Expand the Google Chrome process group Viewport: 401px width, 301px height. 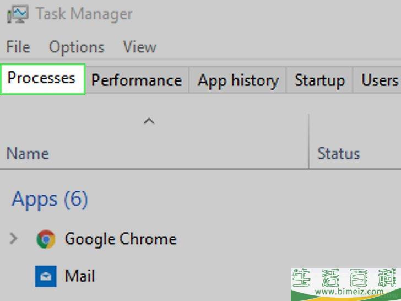click(13, 239)
